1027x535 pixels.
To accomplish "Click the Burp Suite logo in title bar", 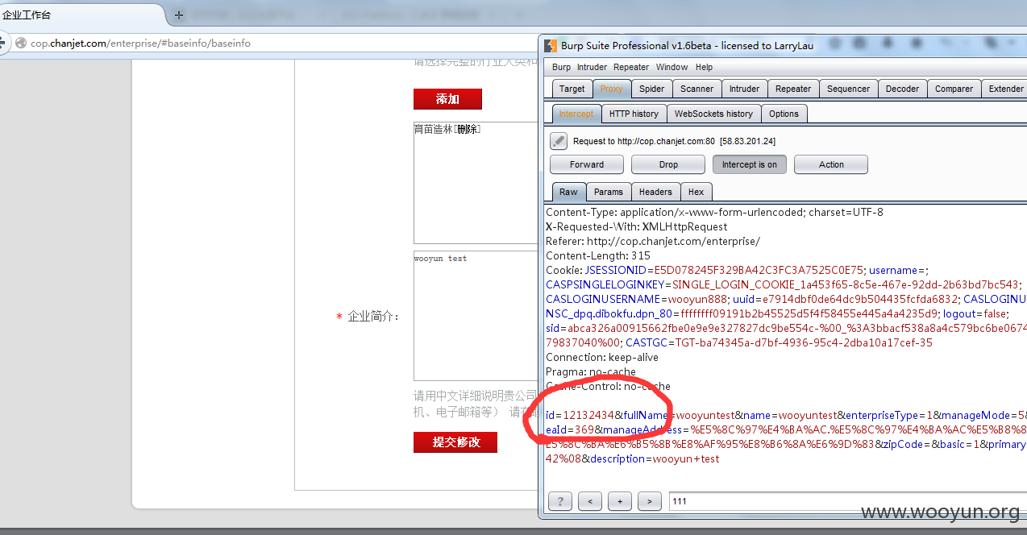I will 549,46.
